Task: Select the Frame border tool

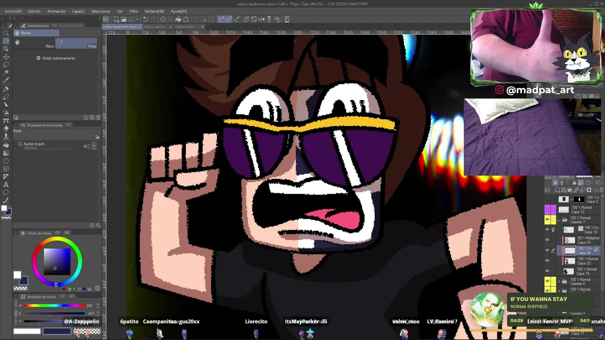Action: click(6, 169)
